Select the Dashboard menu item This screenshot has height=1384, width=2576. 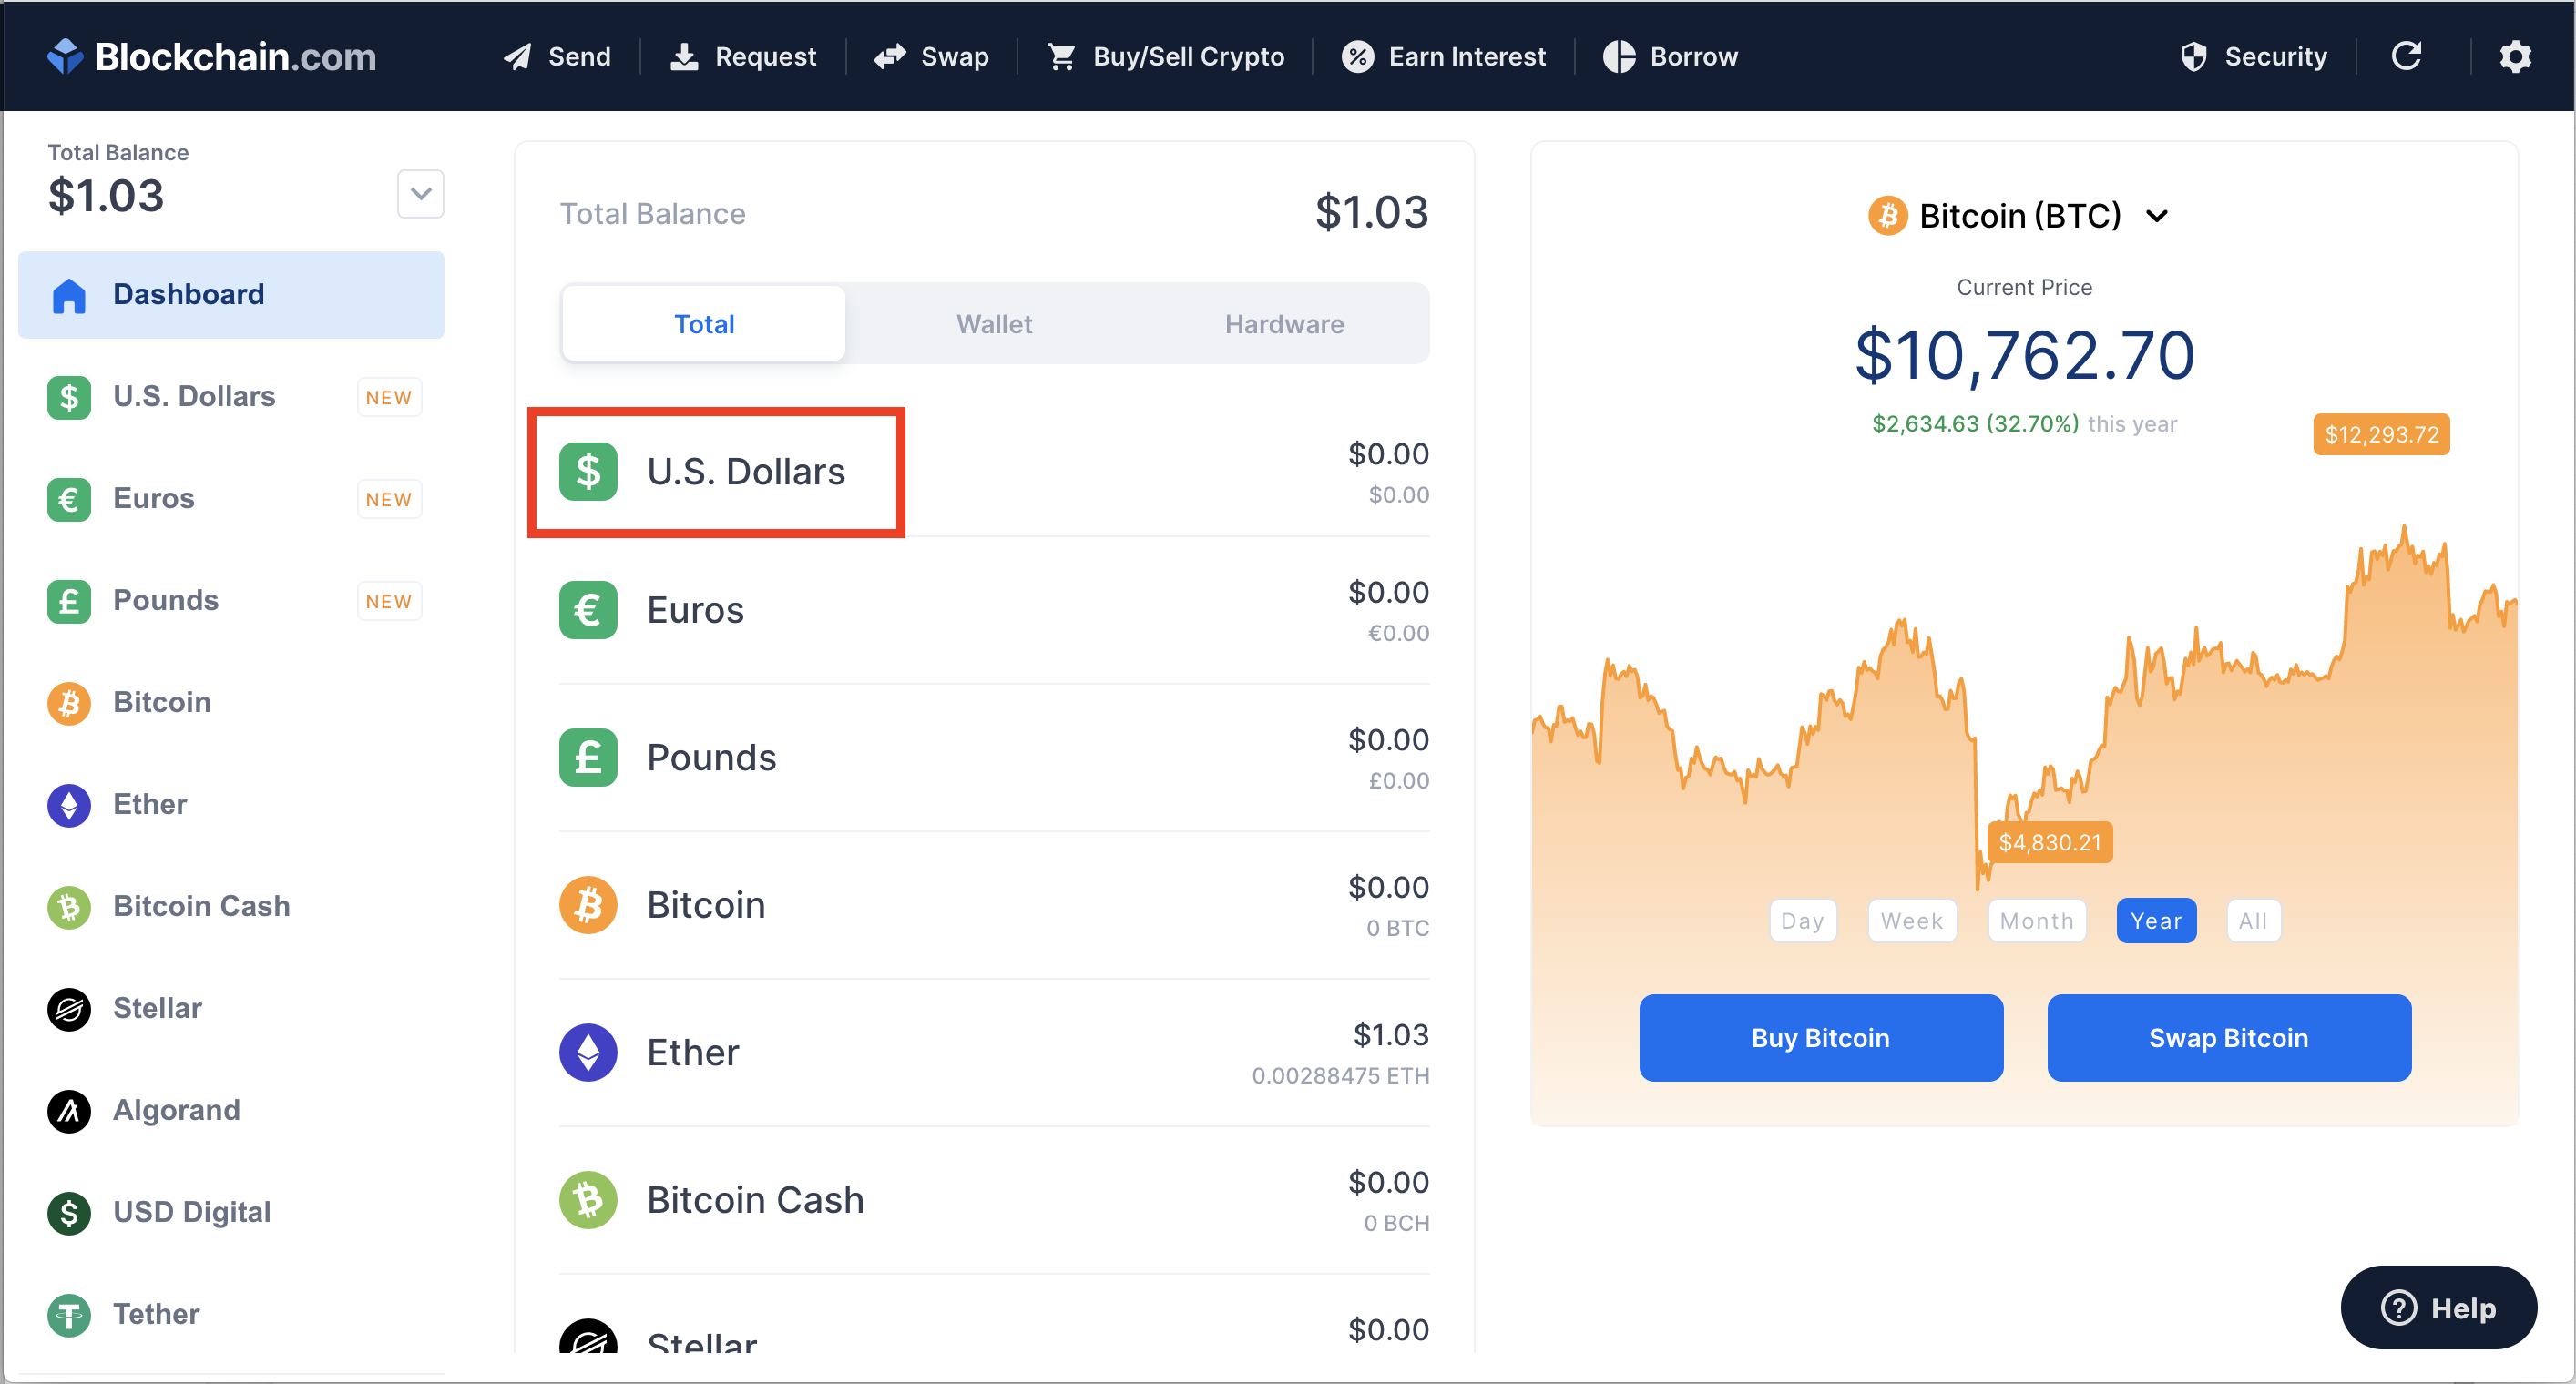(x=229, y=293)
